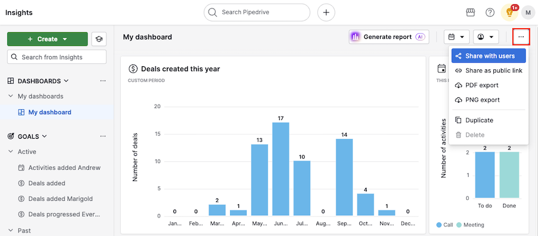Screen dimensions: 538x236
Task: Select PNG export from menu
Action: [x=488, y=100]
